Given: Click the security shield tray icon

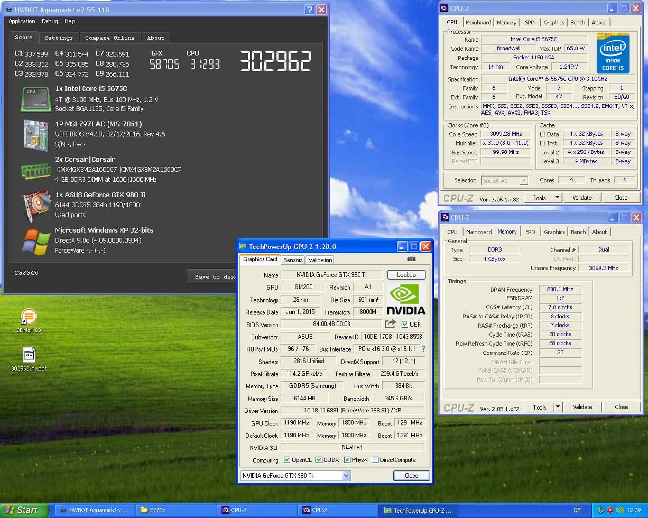Looking at the screenshot, I should 610,510.
